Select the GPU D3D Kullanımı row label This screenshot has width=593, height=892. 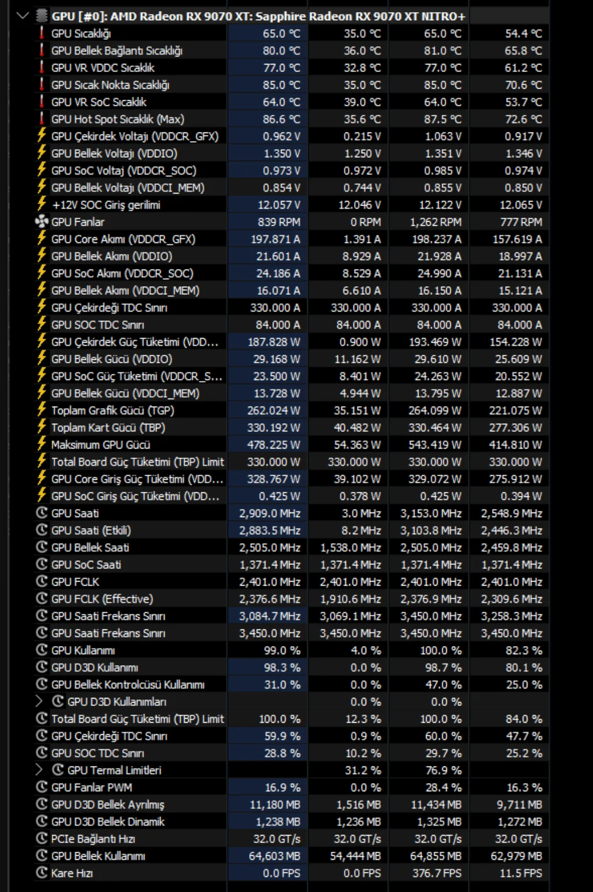94,667
